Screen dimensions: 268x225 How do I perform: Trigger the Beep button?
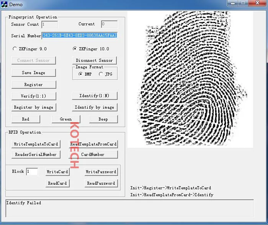coord(103,119)
